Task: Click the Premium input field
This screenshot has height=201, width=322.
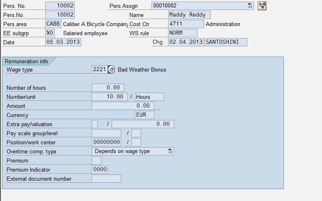Action: click(x=97, y=160)
